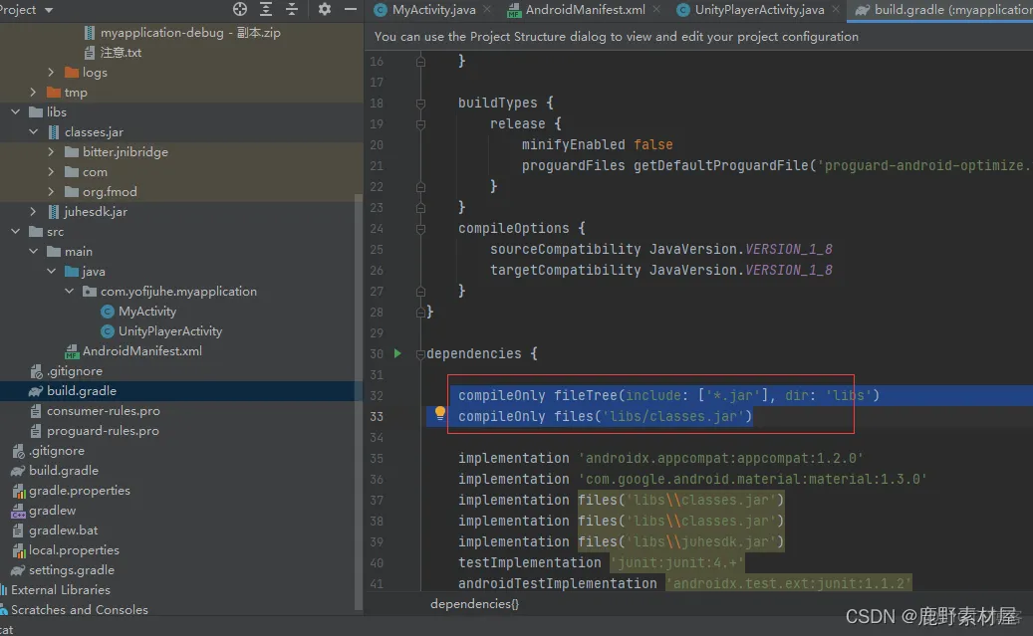This screenshot has width=1033, height=636.
Task: Hide the Project panel with minus icon
Action: click(351, 9)
